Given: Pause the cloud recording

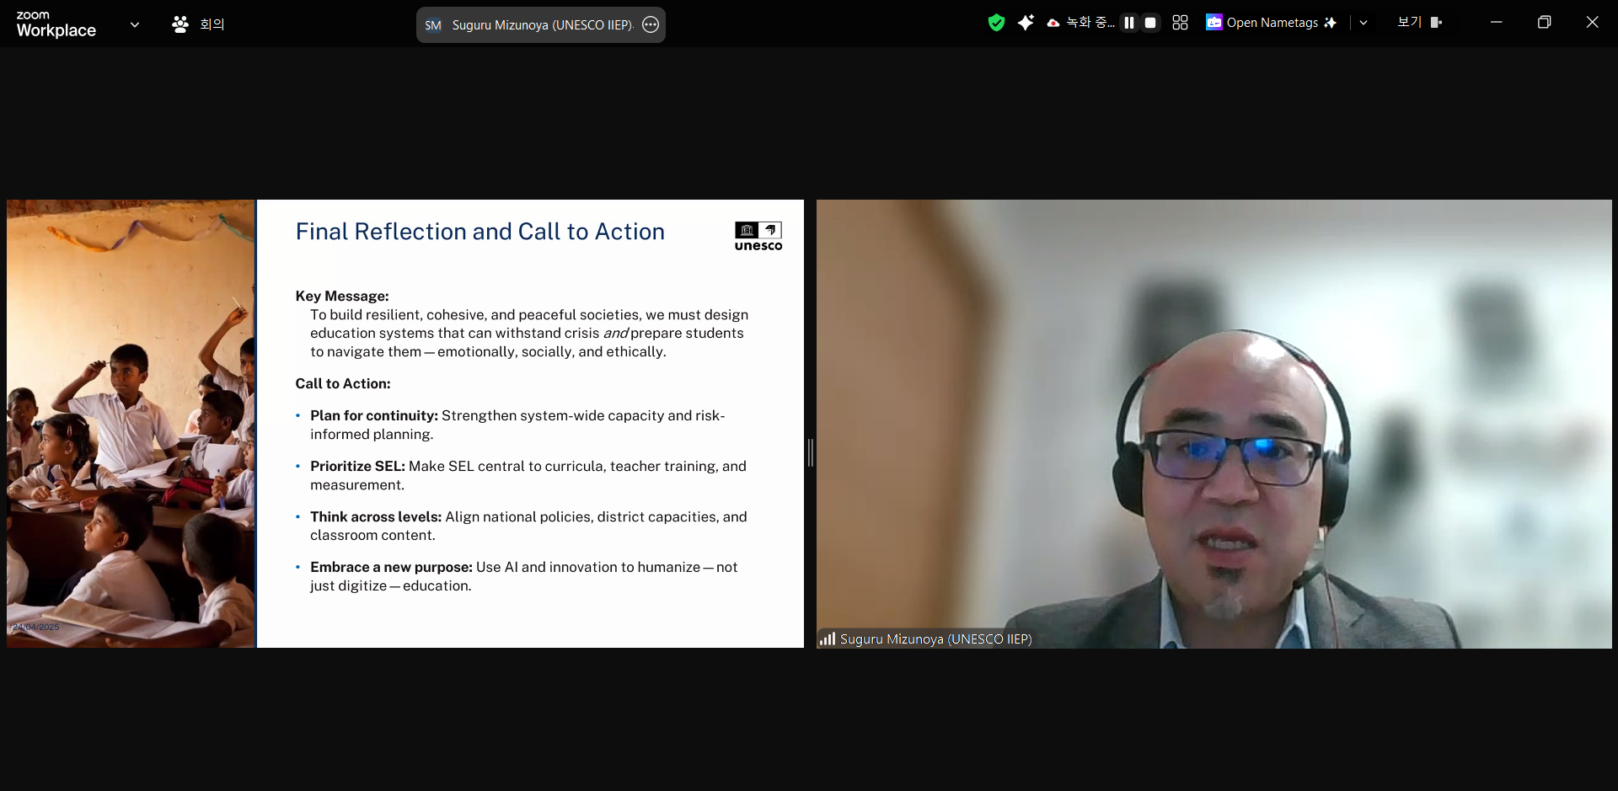Looking at the screenshot, I should coord(1129,23).
